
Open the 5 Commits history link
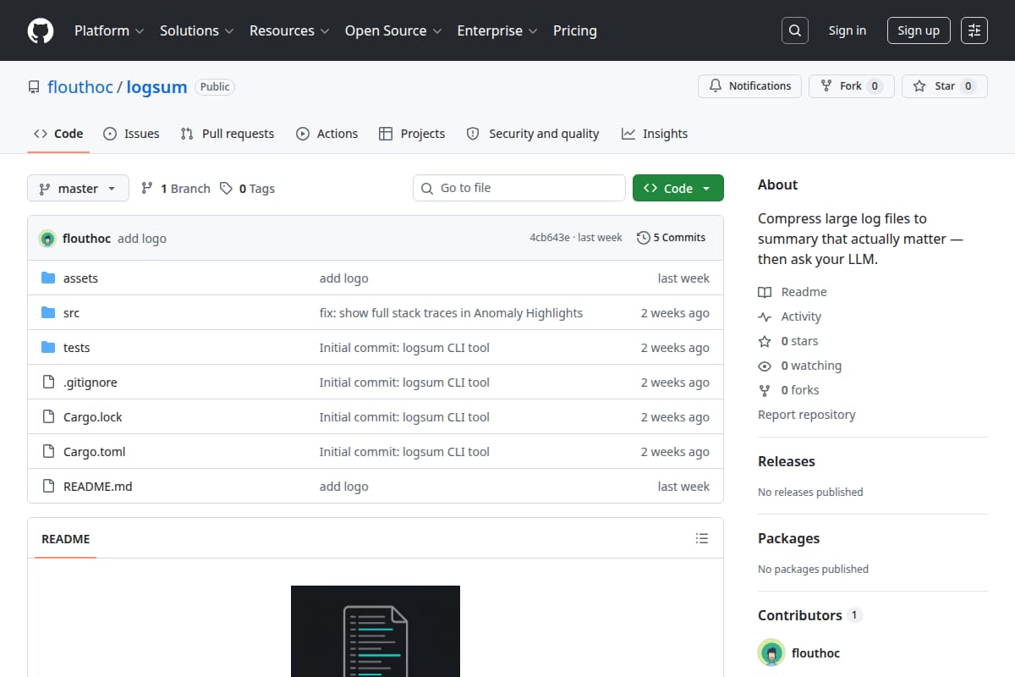point(671,238)
